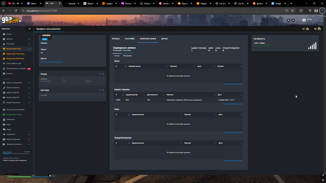Open Маркетплейс Panda Points in sidebar
The image size is (326, 183).
15,54
